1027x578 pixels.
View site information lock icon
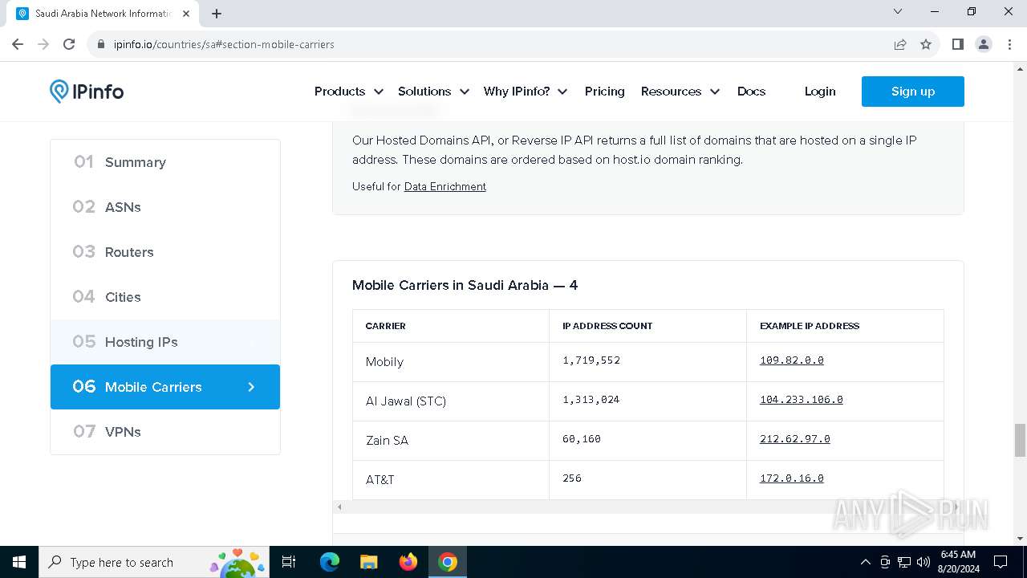[101, 44]
